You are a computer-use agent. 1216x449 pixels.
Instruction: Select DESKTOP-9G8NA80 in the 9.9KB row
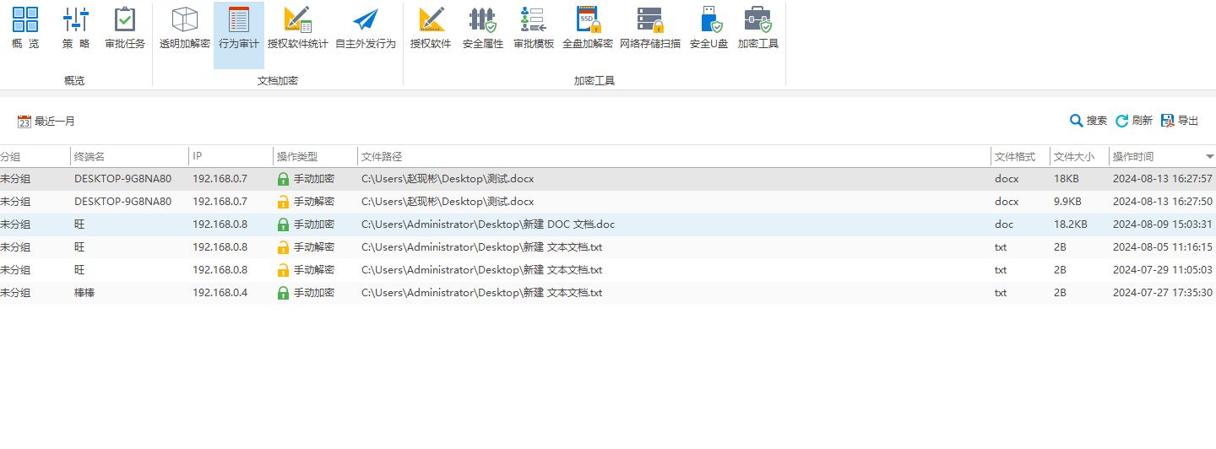pos(122,202)
